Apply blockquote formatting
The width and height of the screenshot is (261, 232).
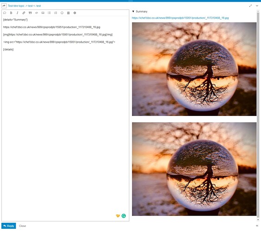[x=30, y=13]
